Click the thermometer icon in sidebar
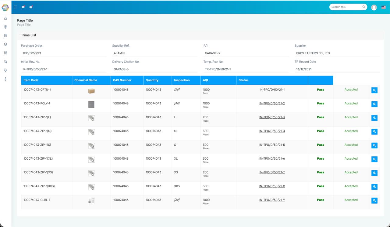The width and height of the screenshot is (390, 227). [x=5, y=79]
